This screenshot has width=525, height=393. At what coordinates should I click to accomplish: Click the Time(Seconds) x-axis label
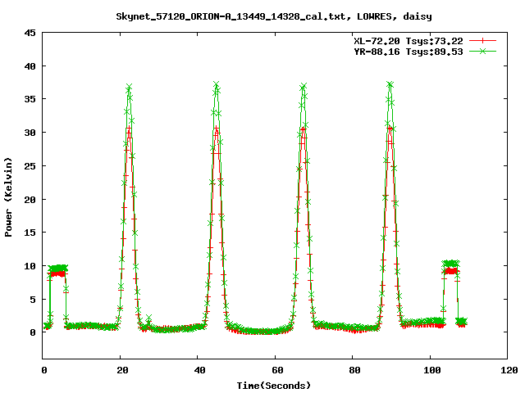[x=274, y=386]
